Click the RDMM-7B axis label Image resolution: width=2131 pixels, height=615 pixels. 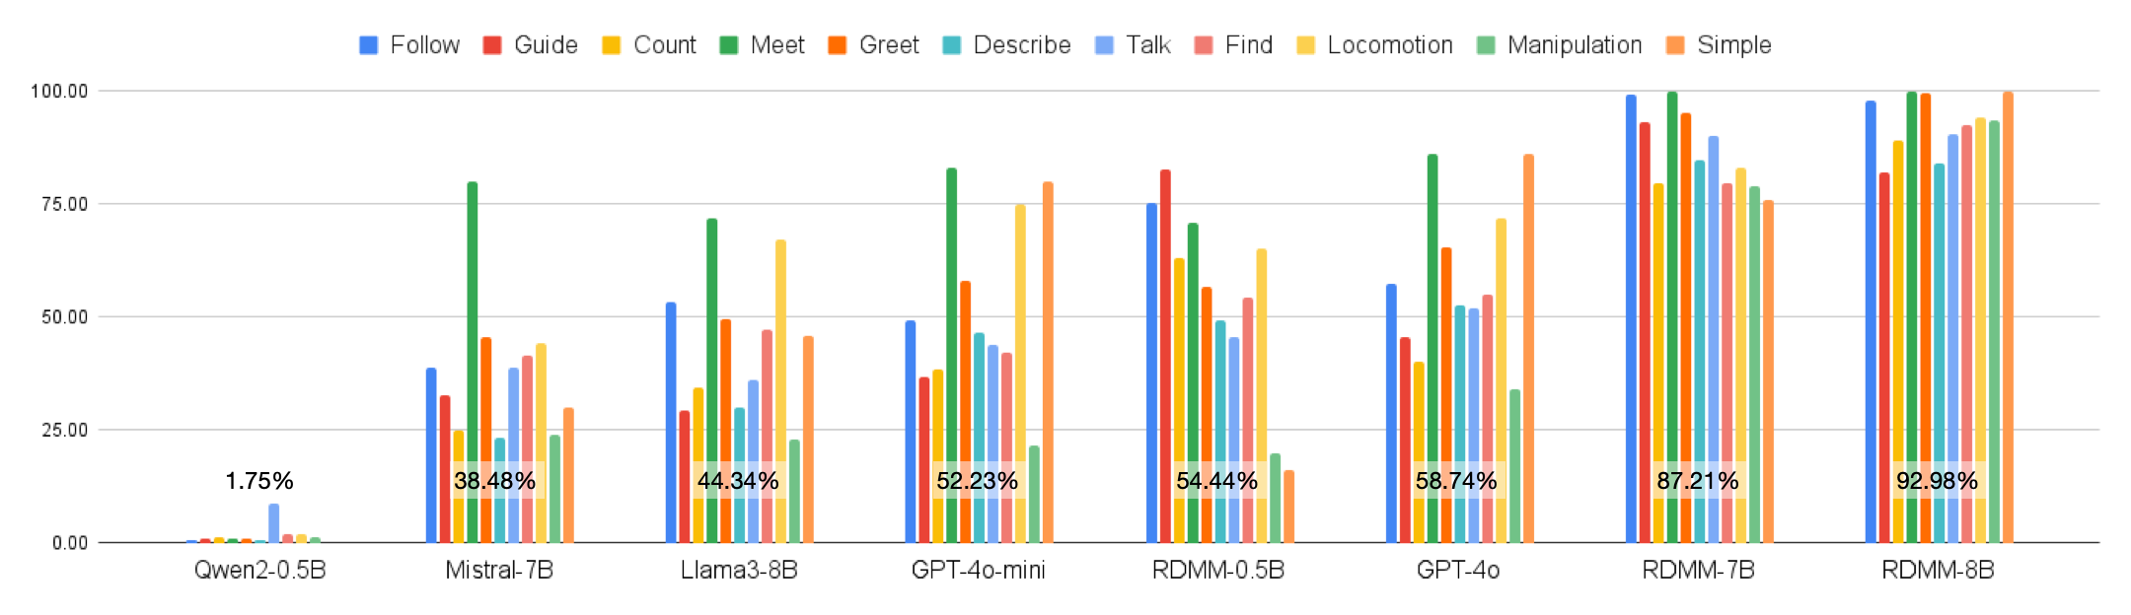pos(1698,571)
